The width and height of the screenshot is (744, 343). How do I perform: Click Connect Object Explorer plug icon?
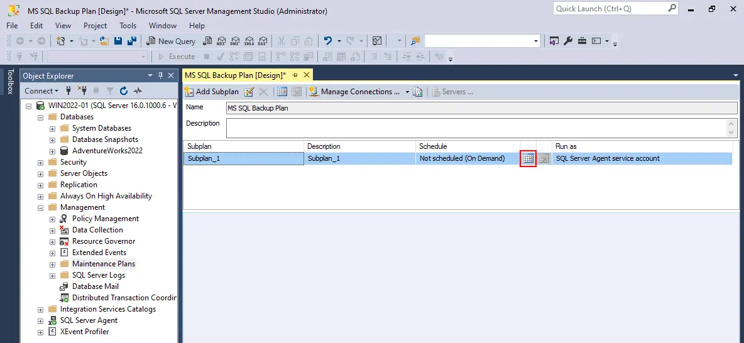coord(68,90)
